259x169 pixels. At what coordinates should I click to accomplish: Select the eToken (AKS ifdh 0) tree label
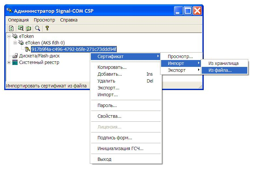[45, 43]
